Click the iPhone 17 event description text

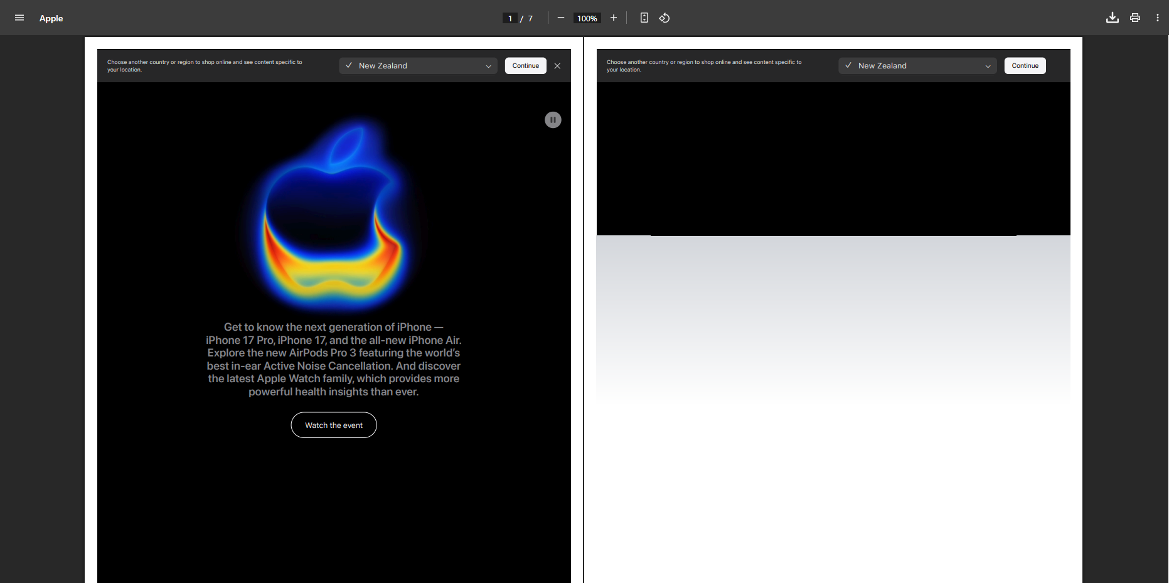pos(334,360)
